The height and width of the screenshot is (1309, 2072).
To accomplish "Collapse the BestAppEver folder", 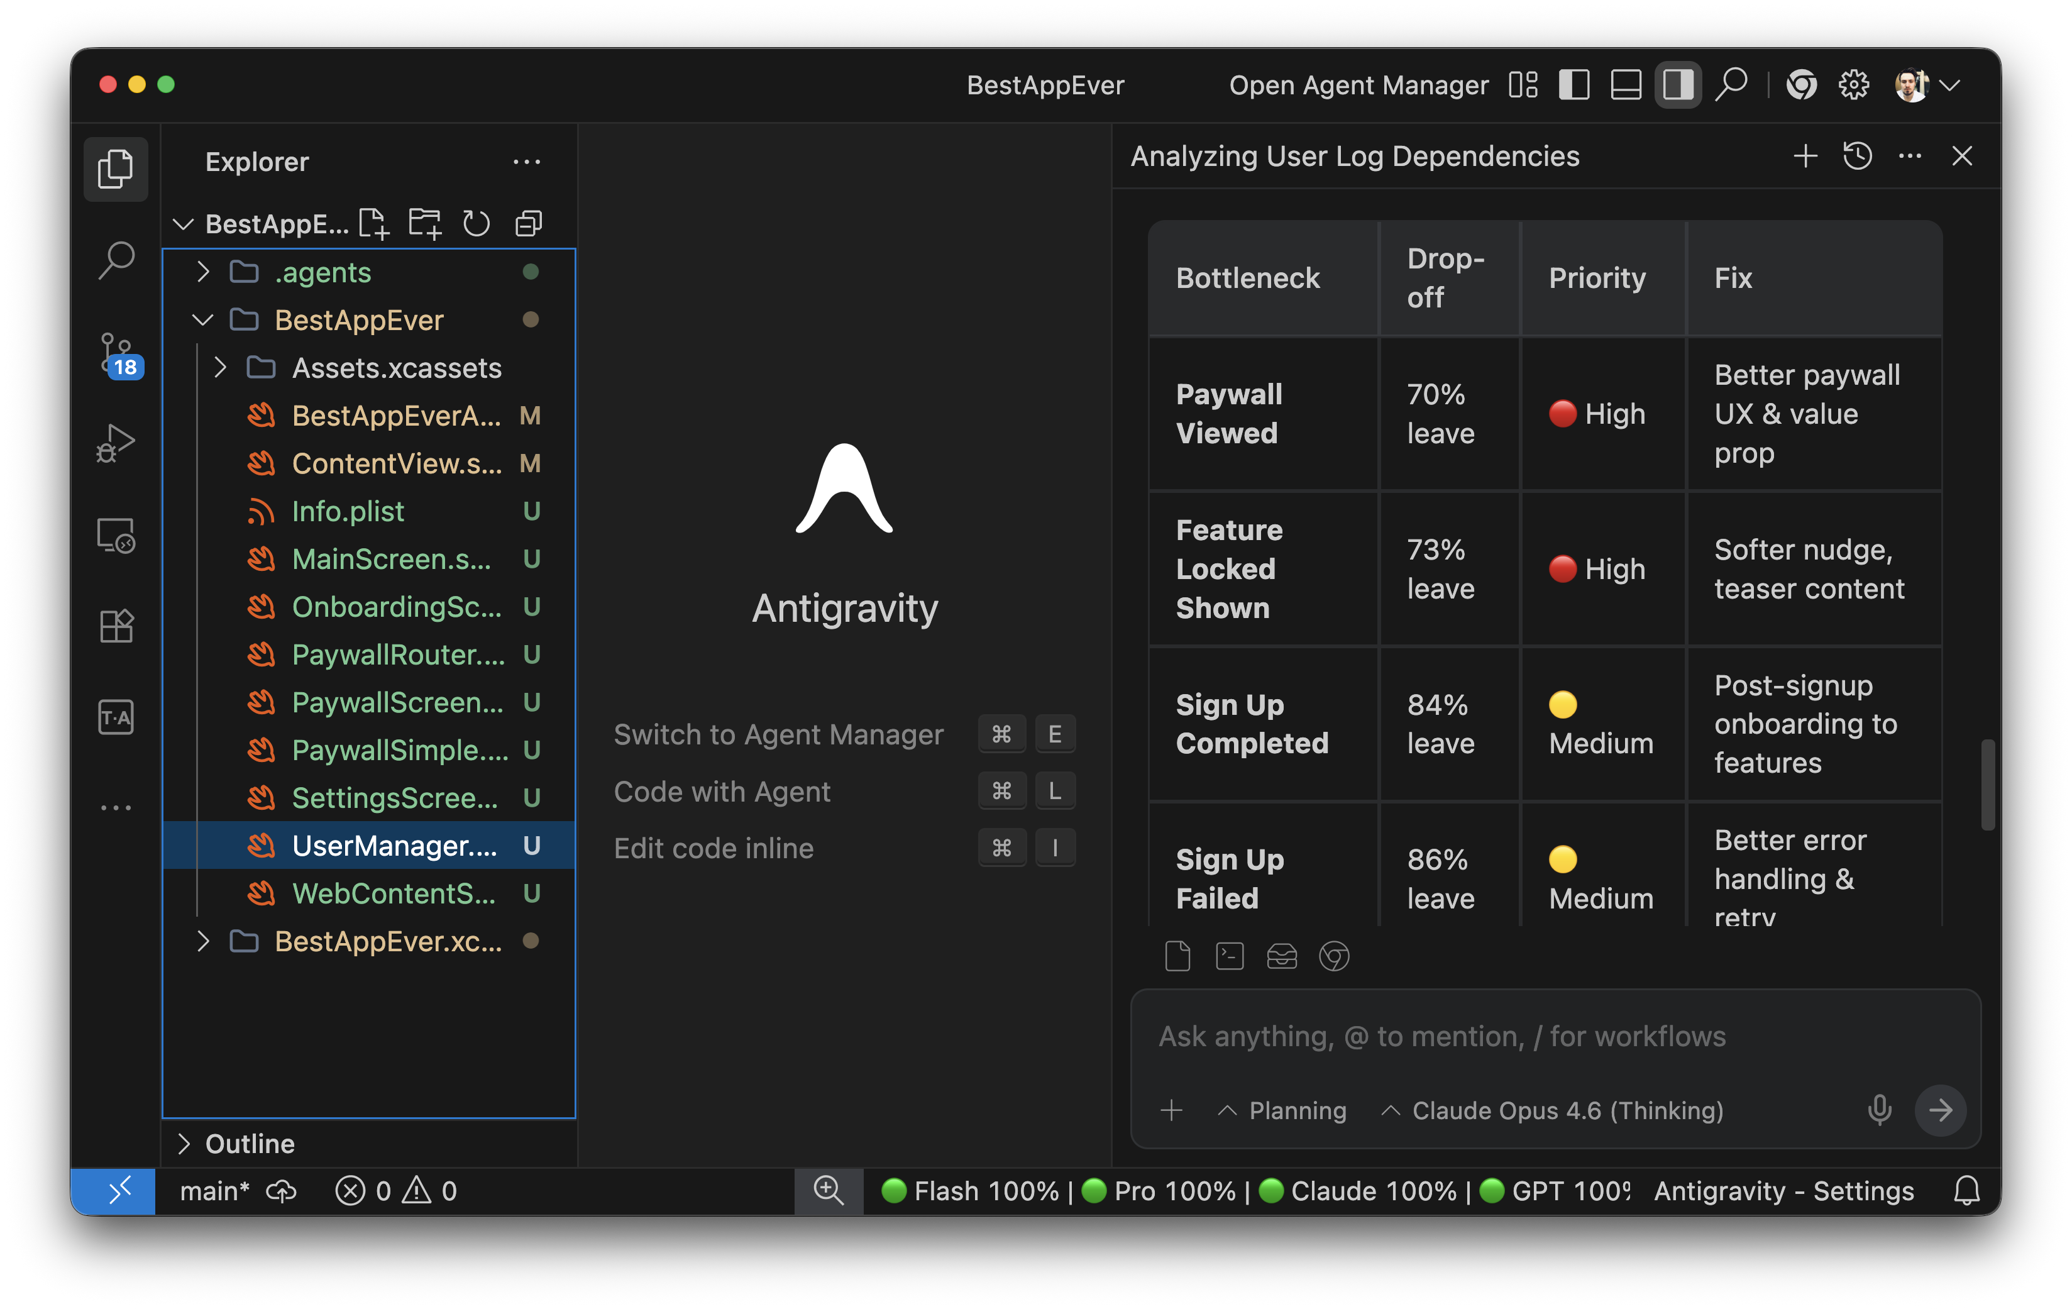I will pos(203,320).
